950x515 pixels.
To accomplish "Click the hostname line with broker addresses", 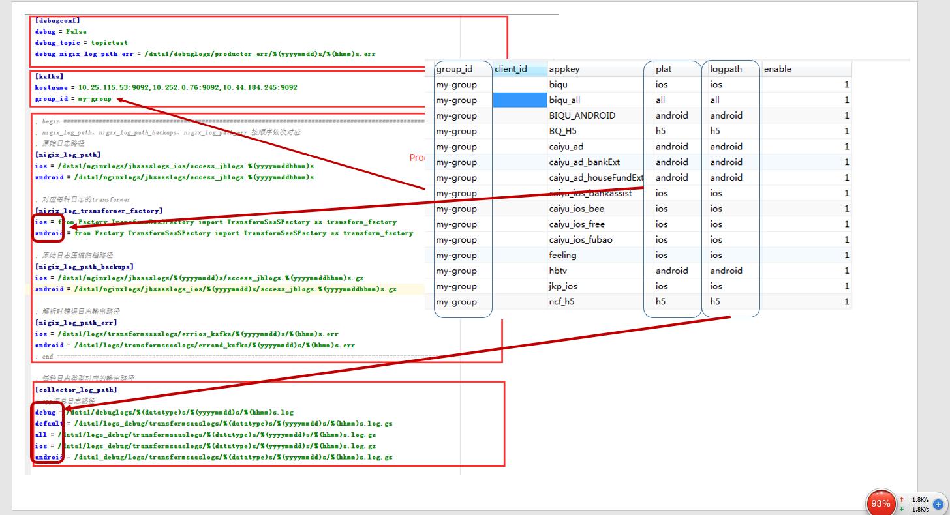I will 166,87.
